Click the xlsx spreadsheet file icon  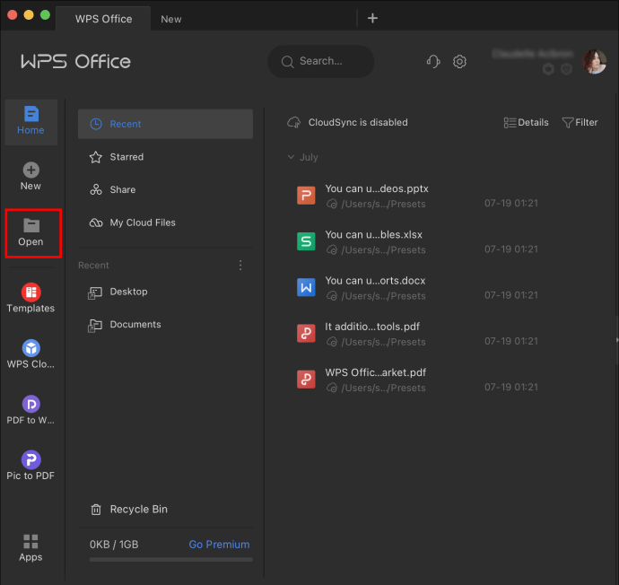coord(306,241)
